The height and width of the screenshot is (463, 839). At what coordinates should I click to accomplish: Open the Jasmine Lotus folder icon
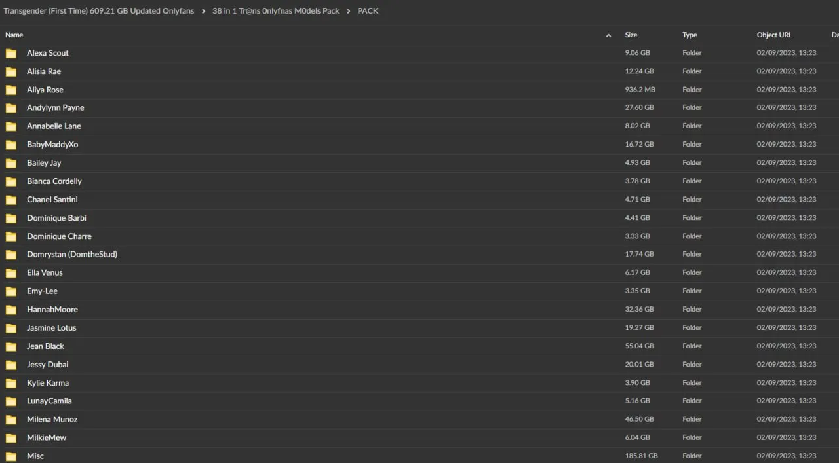10,328
